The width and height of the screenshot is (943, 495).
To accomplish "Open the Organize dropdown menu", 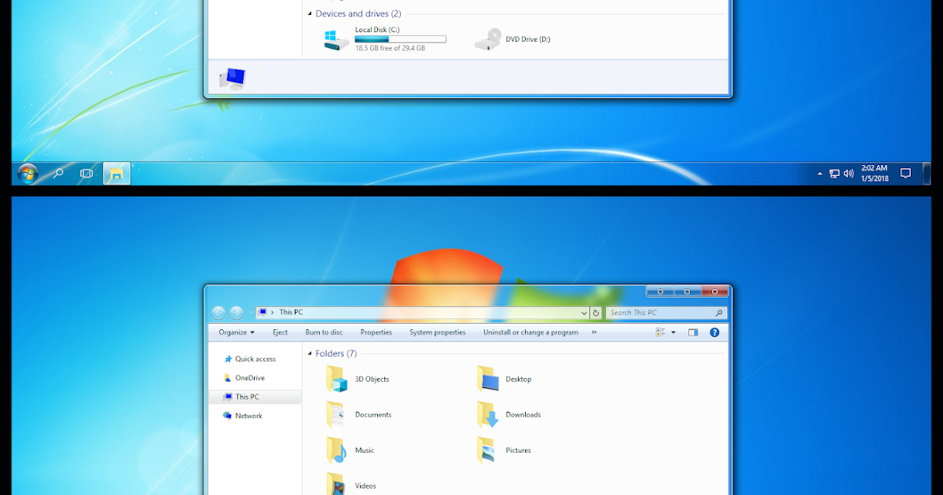I will click(237, 332).
